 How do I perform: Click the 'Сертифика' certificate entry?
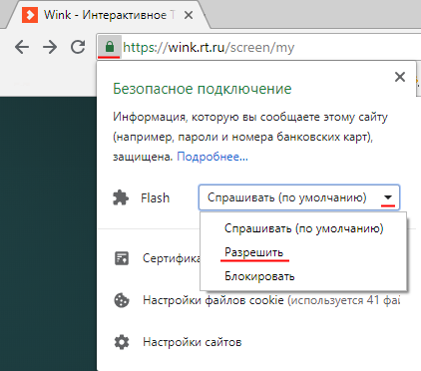[172, 258]
